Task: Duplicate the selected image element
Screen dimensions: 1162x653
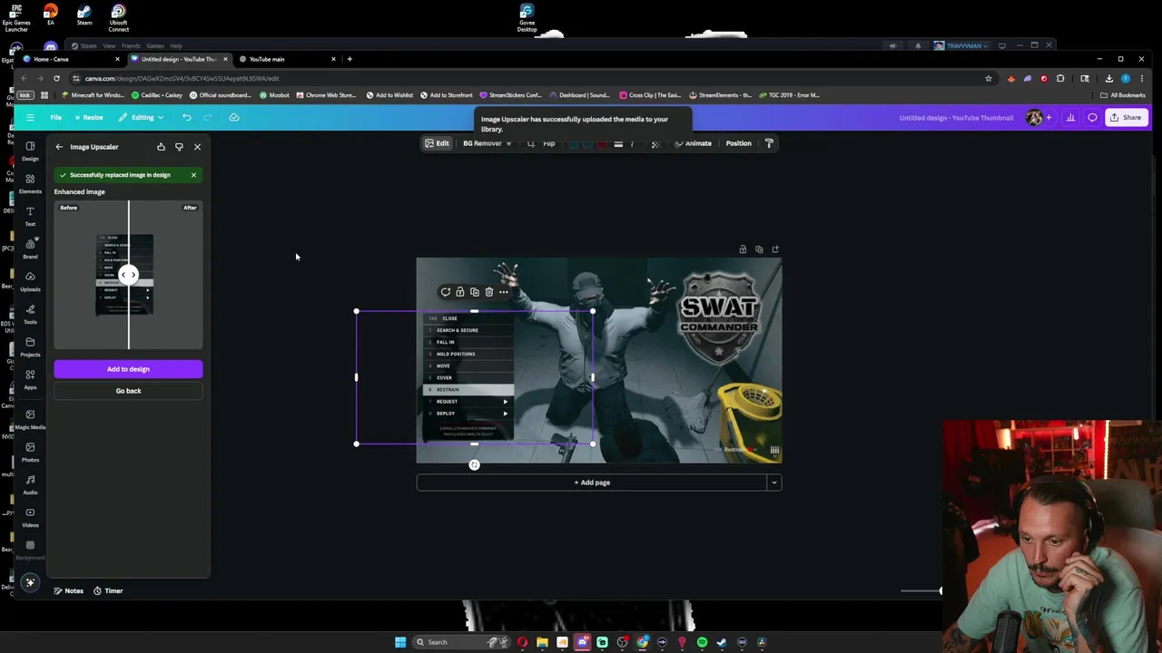Action: pyautogui.click(x=475, y=292)
